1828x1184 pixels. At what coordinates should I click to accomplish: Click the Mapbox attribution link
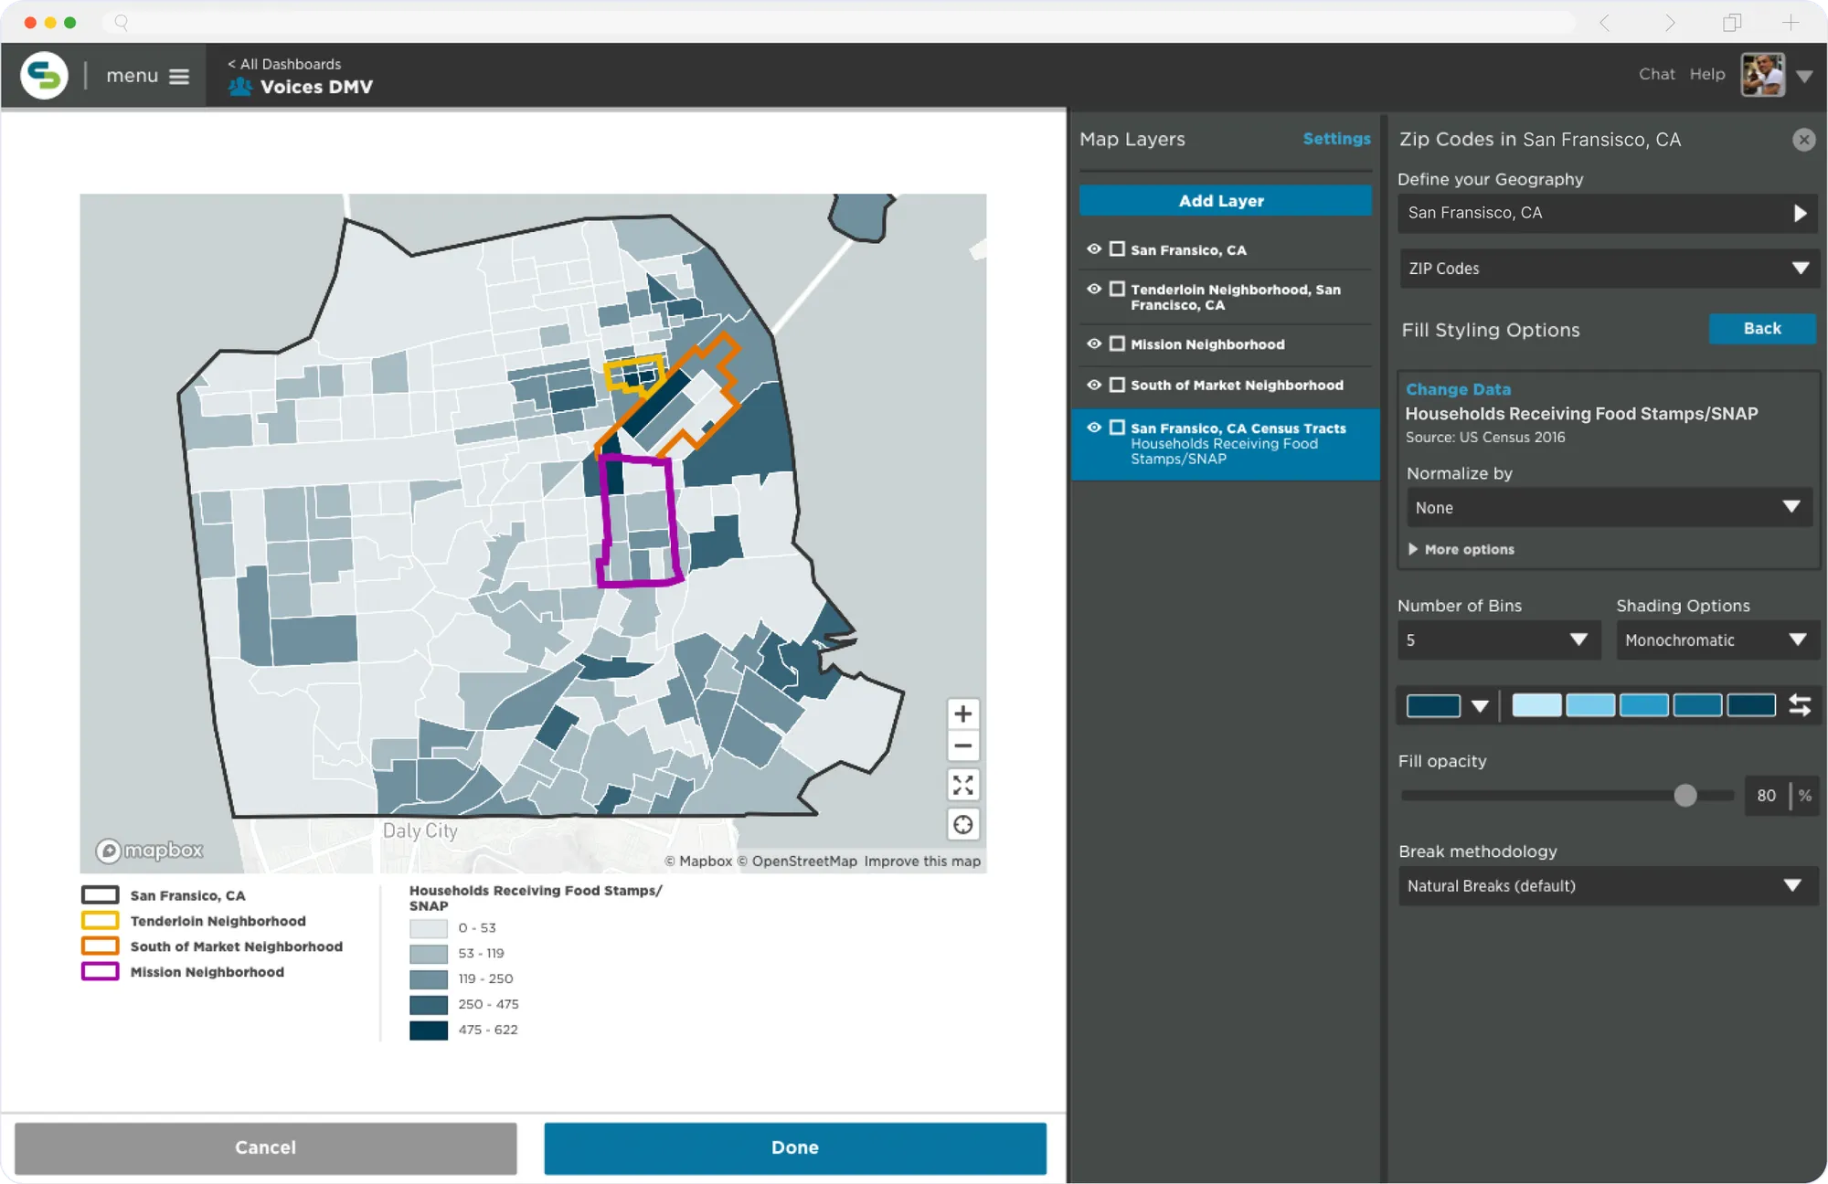pyautogui.click(x=698, y=862)
